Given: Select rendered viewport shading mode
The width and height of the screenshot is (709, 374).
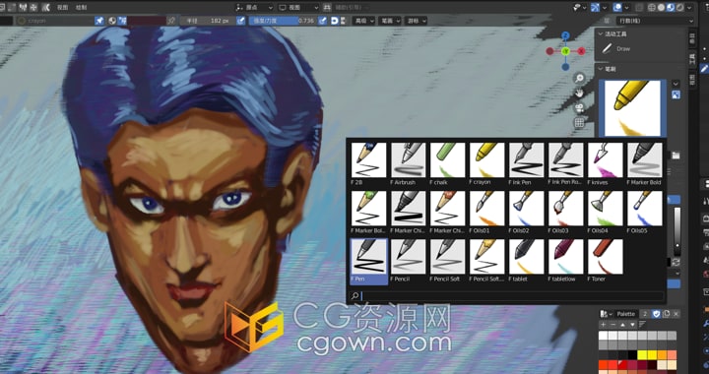Looking at the screenshot, I should (679, 8).
